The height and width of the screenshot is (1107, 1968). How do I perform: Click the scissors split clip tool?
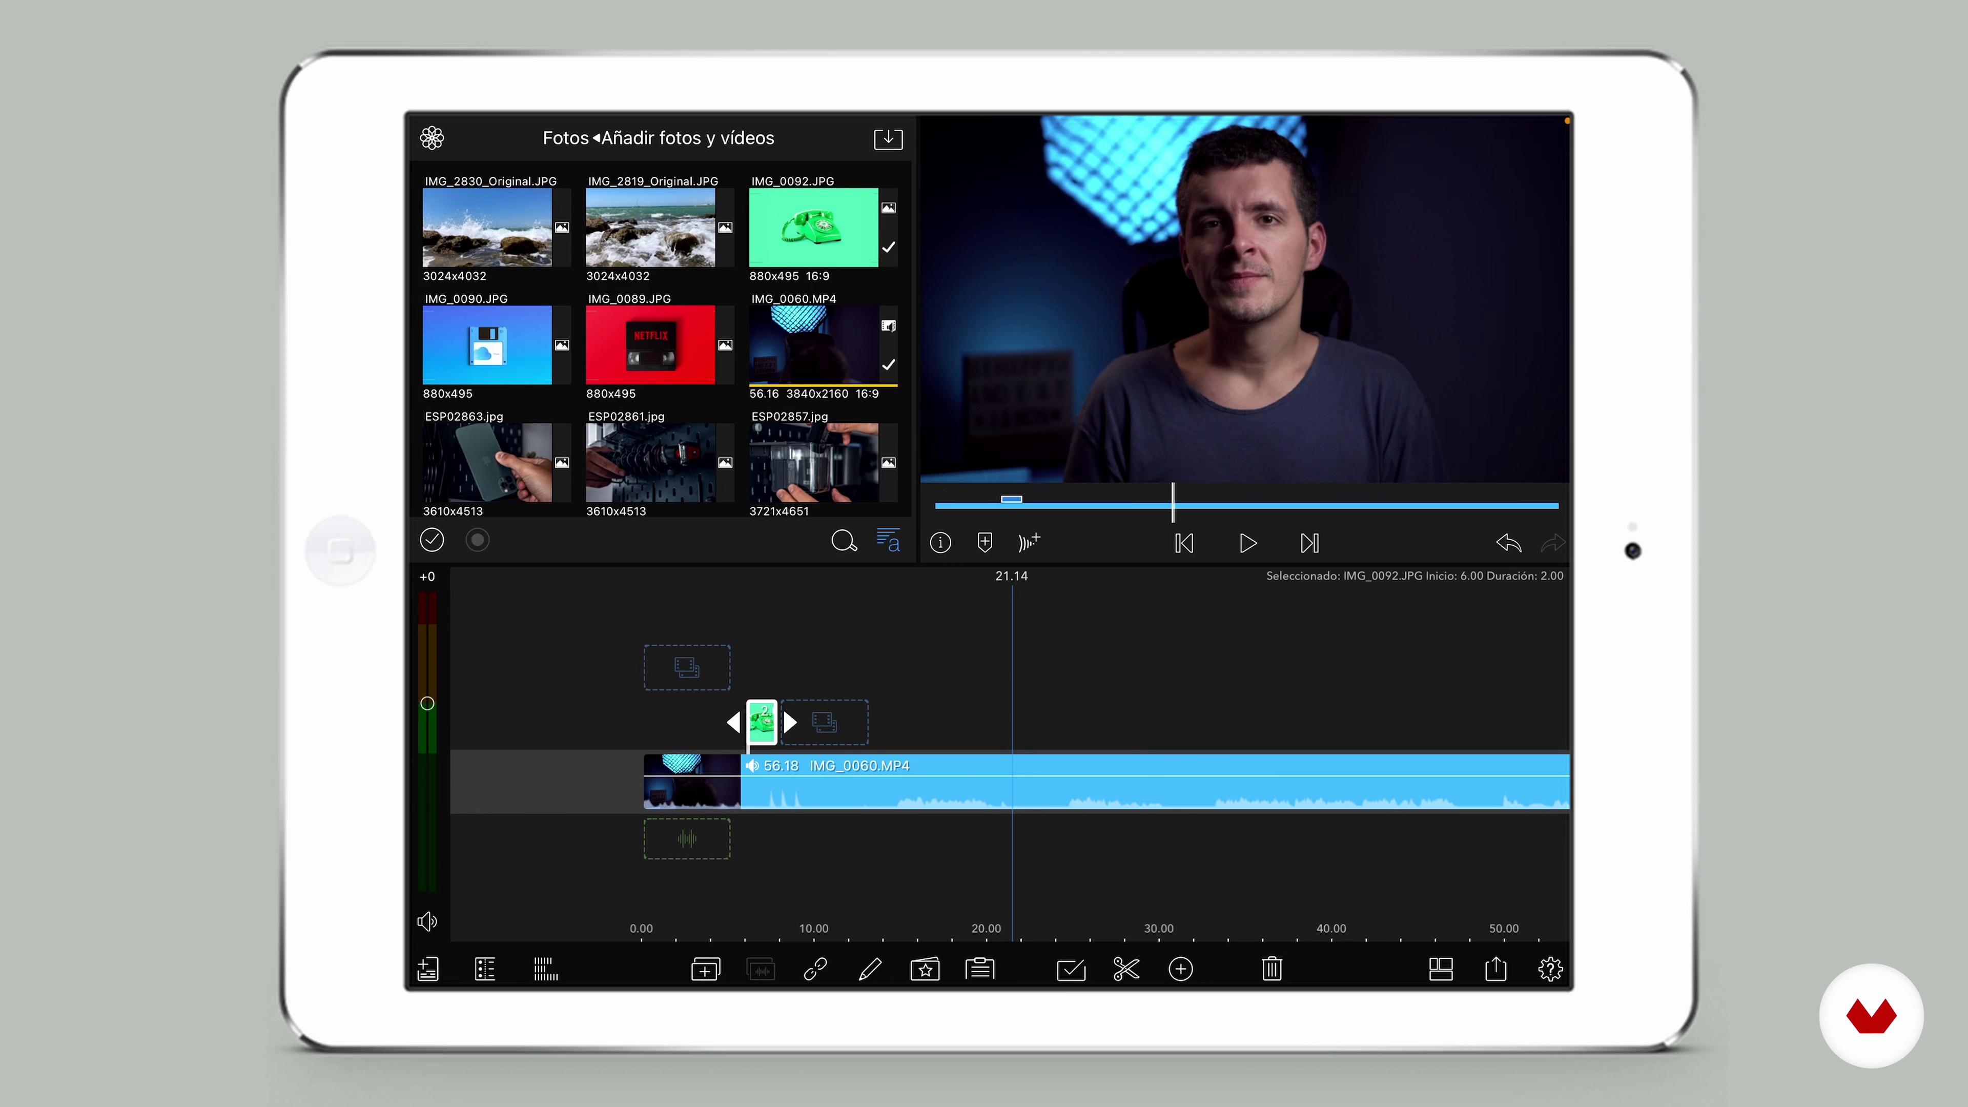click(1125, 969)
